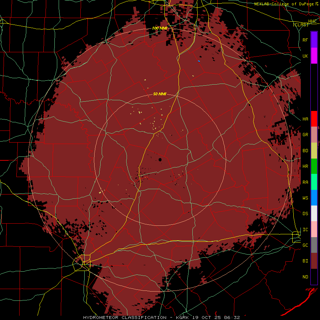
Task: Click the 50 NMI range ring label
Action: [160, 94]
